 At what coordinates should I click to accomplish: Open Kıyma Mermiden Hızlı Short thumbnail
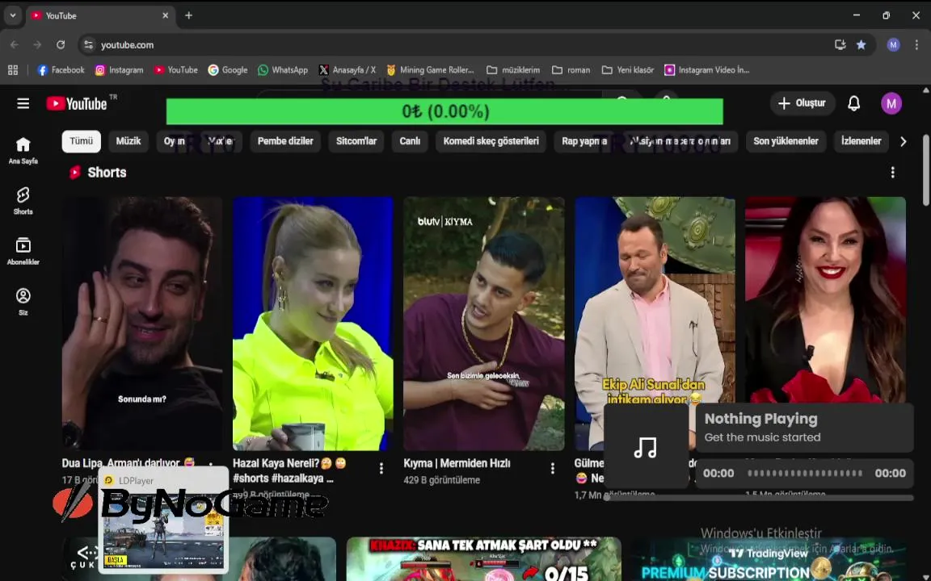tap(484, 323)
